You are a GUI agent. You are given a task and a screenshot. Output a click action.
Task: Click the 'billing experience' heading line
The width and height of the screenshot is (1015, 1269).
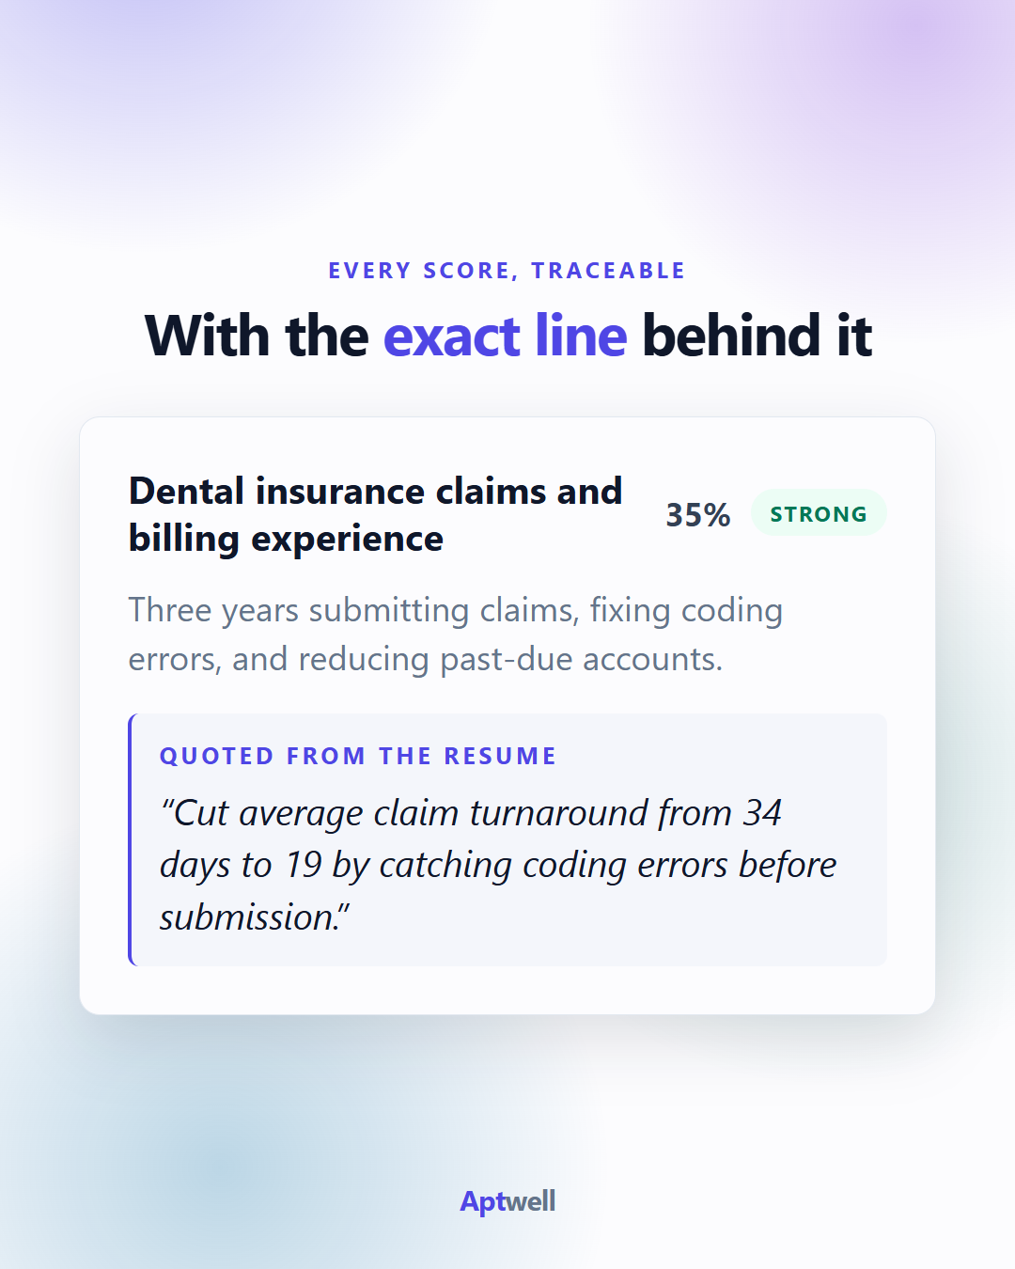(286, 539)
